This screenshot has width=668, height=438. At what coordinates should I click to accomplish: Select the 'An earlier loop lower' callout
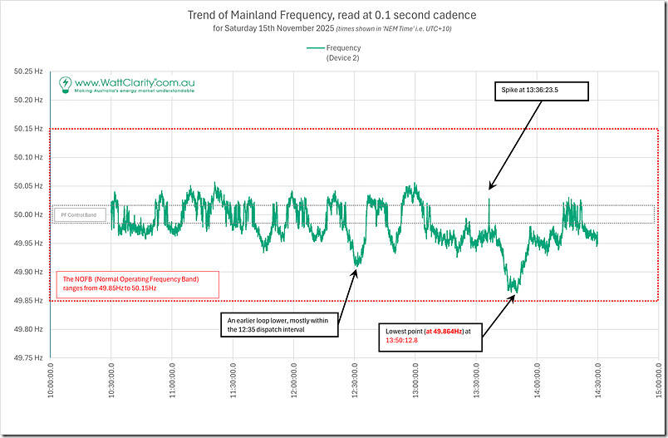(x=282, y=324)
